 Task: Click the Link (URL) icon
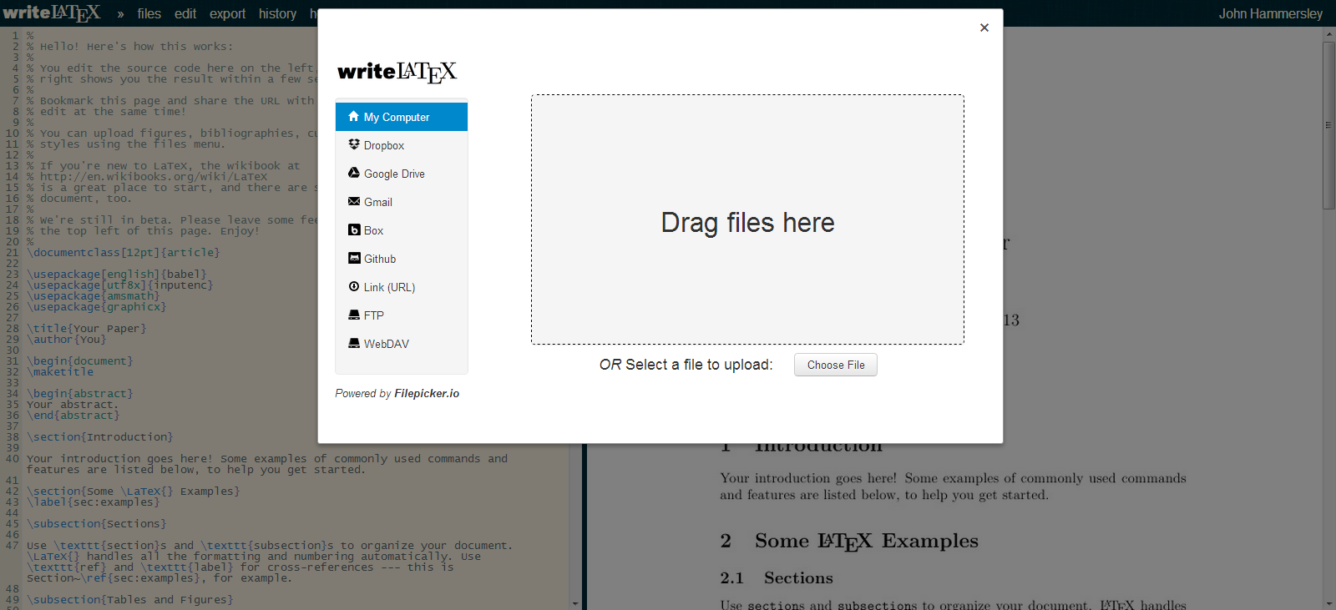[354, 286]
